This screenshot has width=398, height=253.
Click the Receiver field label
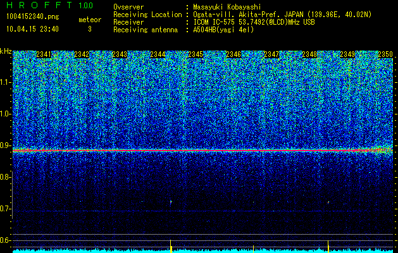coord(128,22)
